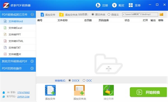Close the converter window
The width and height of the screenshot is (168, 102).
164,5
